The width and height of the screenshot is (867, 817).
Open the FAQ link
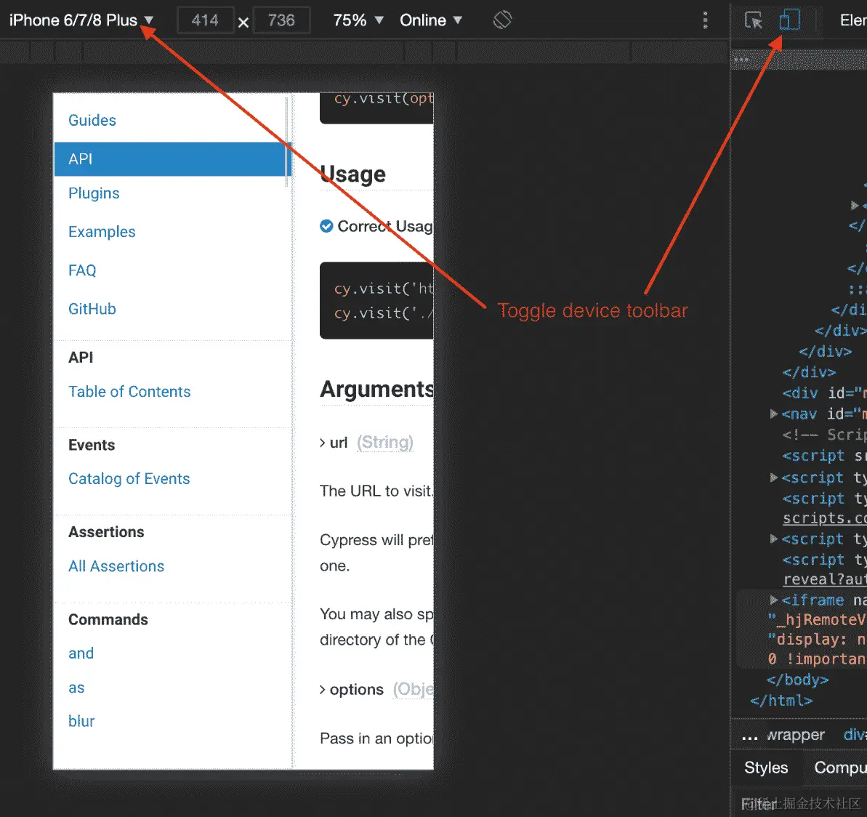[82, 270]
